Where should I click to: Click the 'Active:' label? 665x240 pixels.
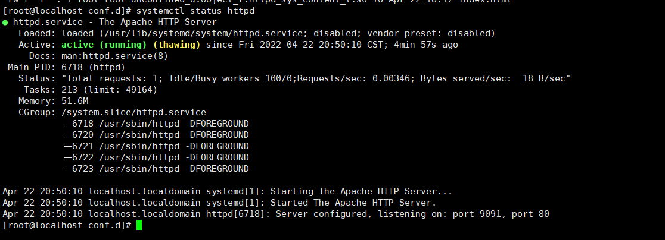click(38, 45)
